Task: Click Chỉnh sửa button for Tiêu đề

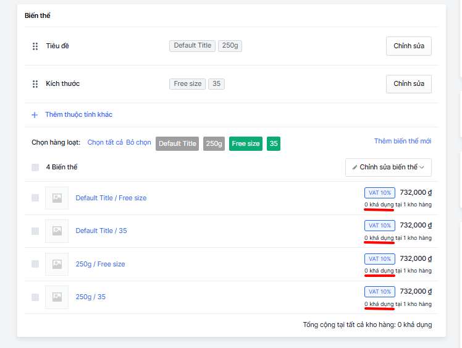Action: point(409,46)
